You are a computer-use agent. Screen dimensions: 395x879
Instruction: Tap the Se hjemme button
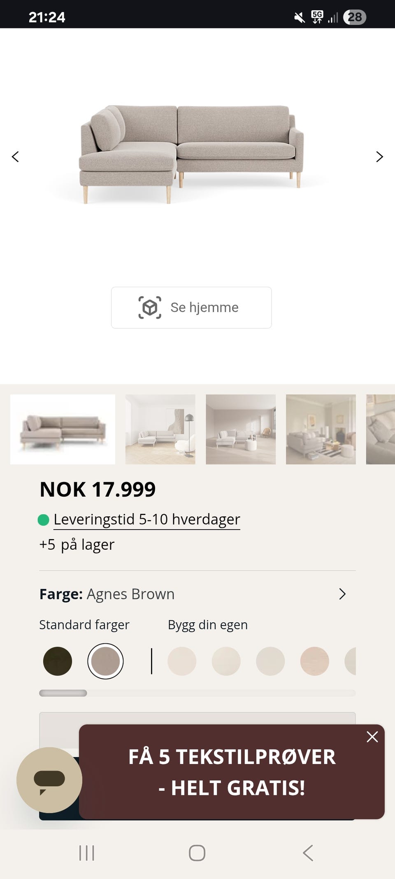click(x=191, y=307)
